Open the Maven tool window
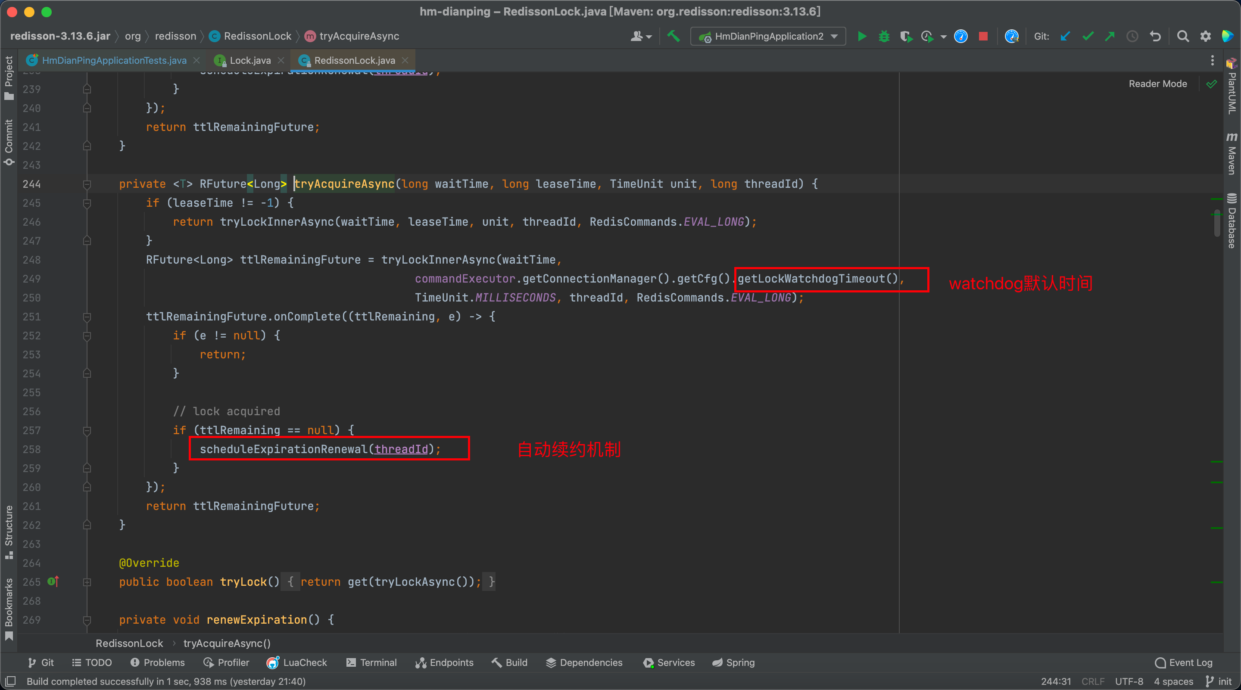The image size is (1241, 690). [1232, 154]
